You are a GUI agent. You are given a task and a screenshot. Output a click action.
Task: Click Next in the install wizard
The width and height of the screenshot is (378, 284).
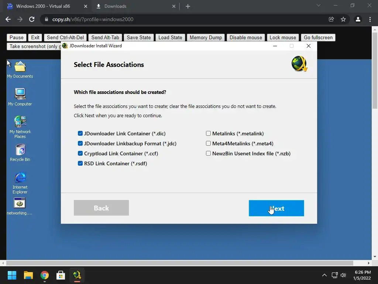pyautogui.click(x=276, y=208)
